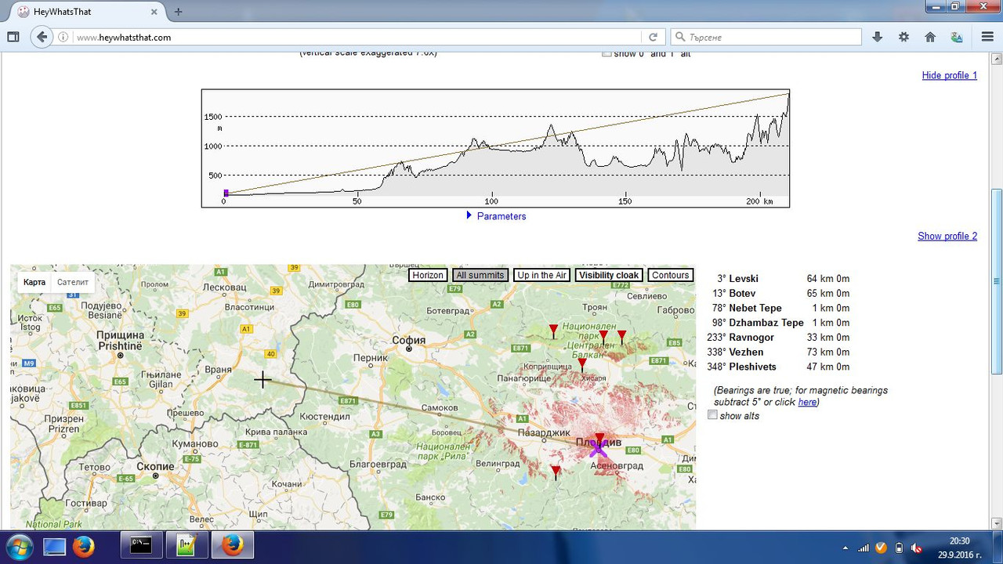Click the active Firefox taskbar button

click(233, 546)
